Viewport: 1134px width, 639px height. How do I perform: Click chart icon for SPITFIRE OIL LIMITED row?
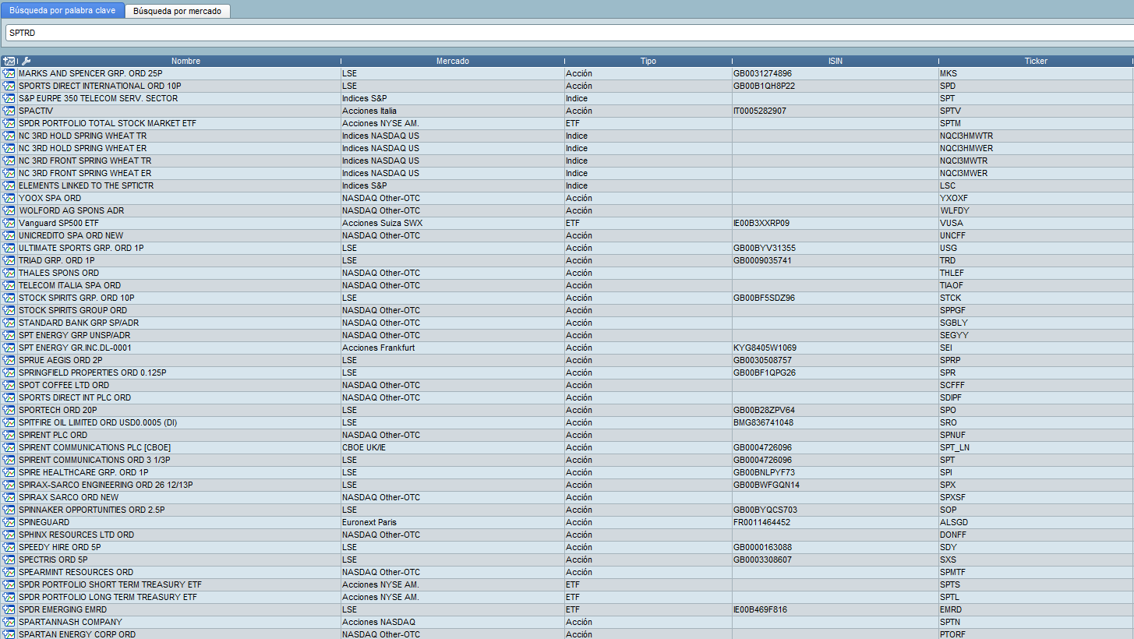9,422
